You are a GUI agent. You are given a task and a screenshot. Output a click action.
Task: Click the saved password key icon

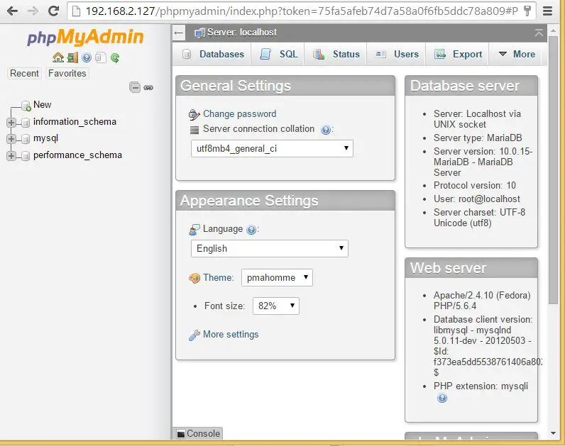tap(527, 11)
